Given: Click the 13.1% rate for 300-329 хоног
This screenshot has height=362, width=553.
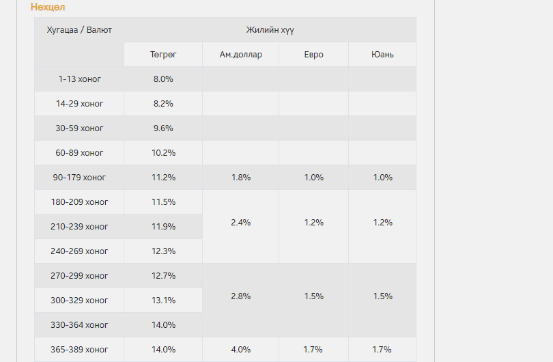Looking at the screenshot, I should (x=163, y=301).
